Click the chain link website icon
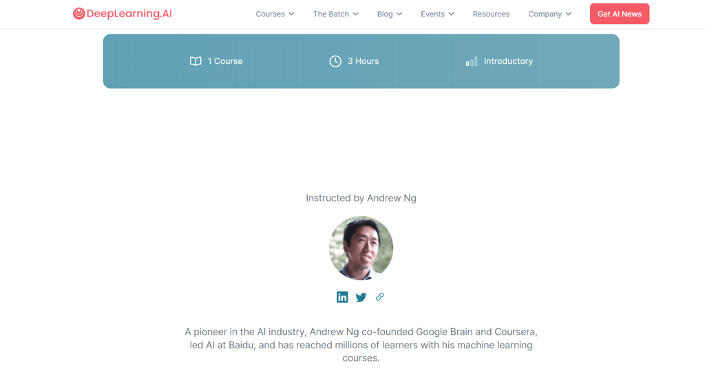The height and width of the screenshot is (382, 705). pos(380,297)
